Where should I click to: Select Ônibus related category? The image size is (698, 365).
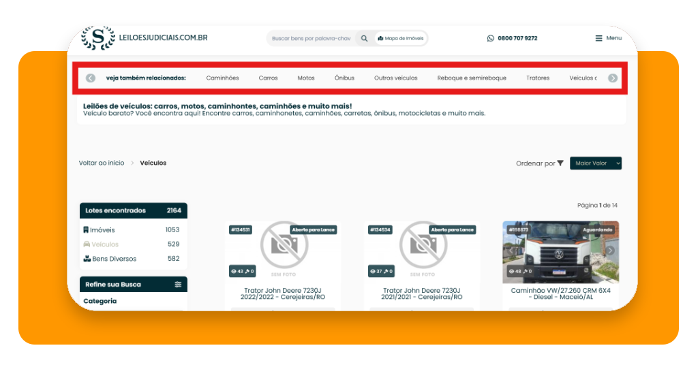[x=344, y=78]
